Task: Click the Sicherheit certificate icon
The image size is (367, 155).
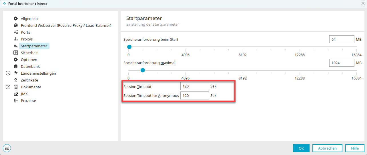Action: point(16,53)
